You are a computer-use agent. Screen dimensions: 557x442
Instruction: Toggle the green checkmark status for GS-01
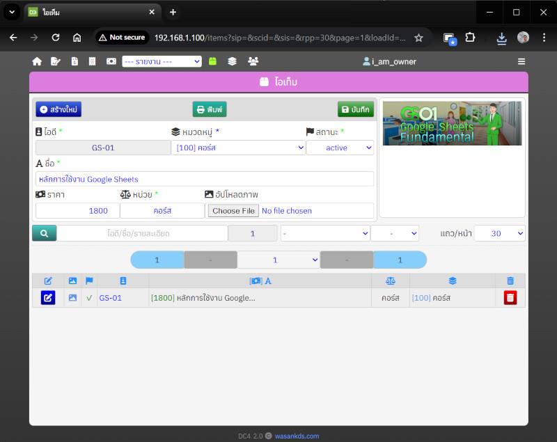click(89, 298)
